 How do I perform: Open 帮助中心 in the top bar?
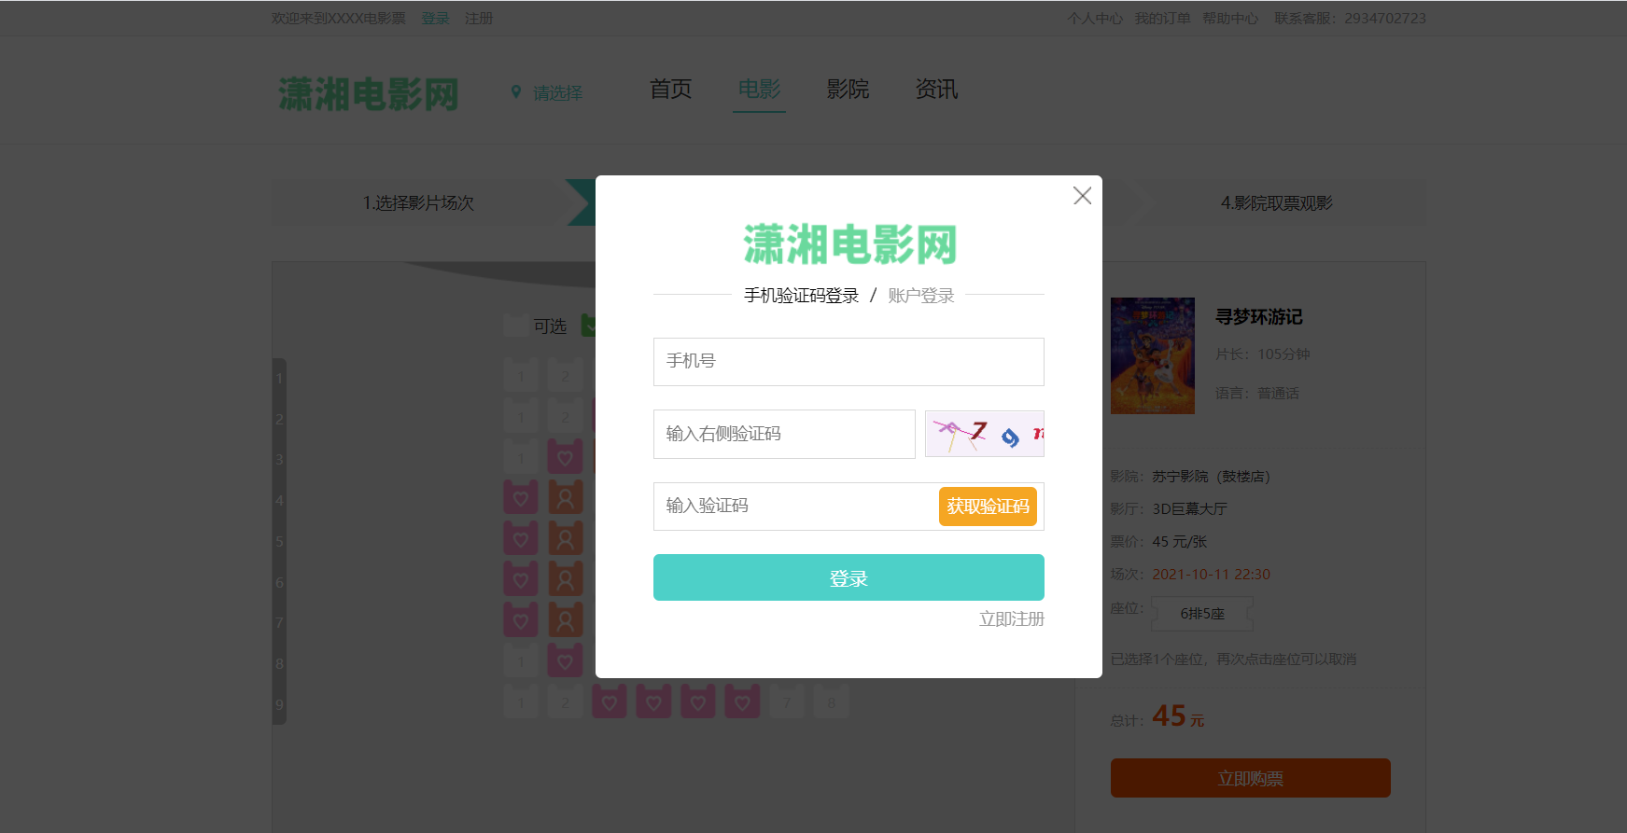click(1230, 19)
